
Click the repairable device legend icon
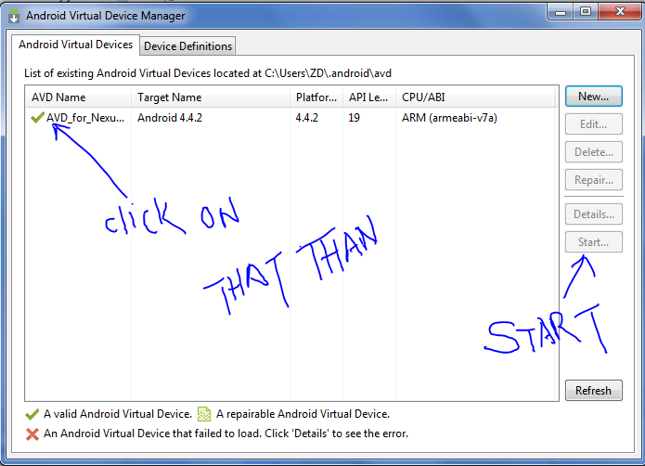click(204, 414)
